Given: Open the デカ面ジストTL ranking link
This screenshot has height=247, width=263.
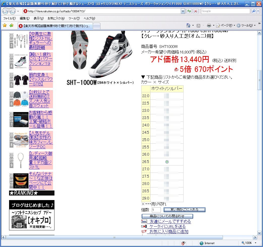Looking at the screenshot, I should pyautogui.click(x=40, y=160).
